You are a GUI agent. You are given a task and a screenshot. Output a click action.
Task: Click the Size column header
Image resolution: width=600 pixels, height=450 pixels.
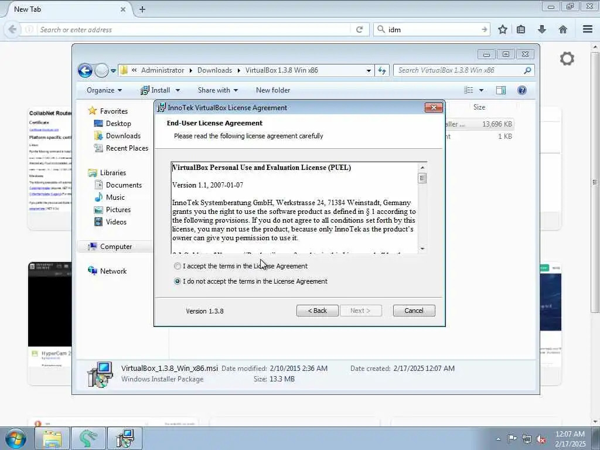[479, 107]
